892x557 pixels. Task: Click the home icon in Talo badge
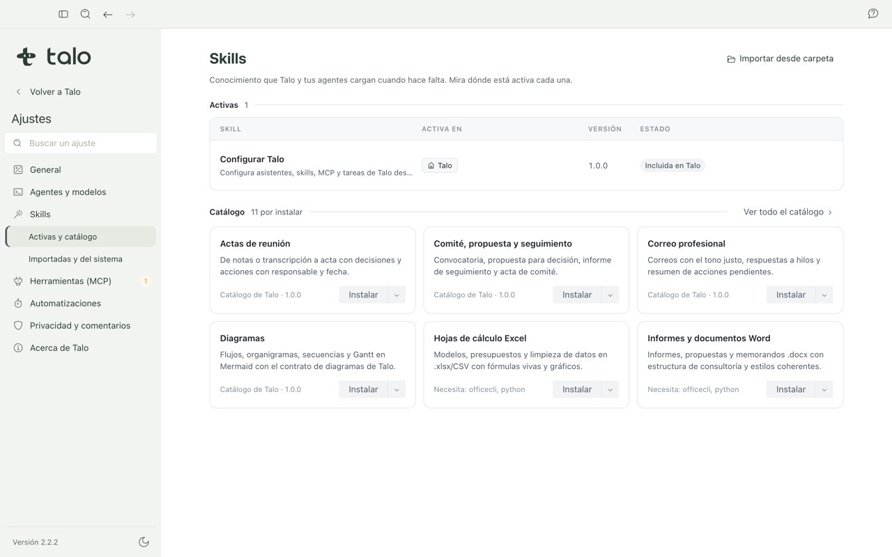click(431, 166)
